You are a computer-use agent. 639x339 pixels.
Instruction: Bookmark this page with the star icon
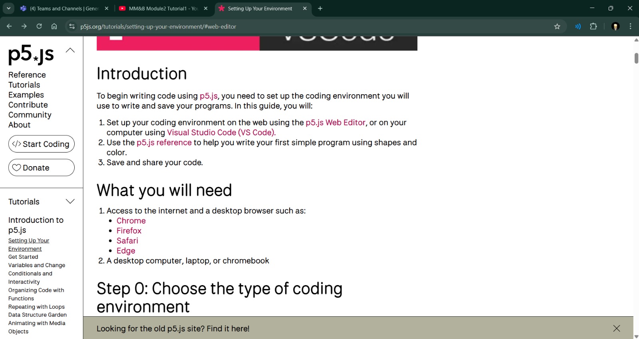coord(557,26)
